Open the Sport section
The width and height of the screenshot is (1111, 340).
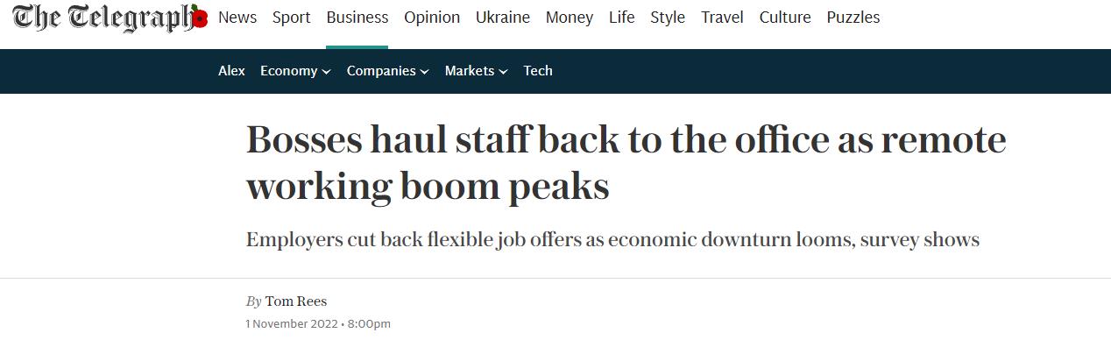click(x=291, y=18)
